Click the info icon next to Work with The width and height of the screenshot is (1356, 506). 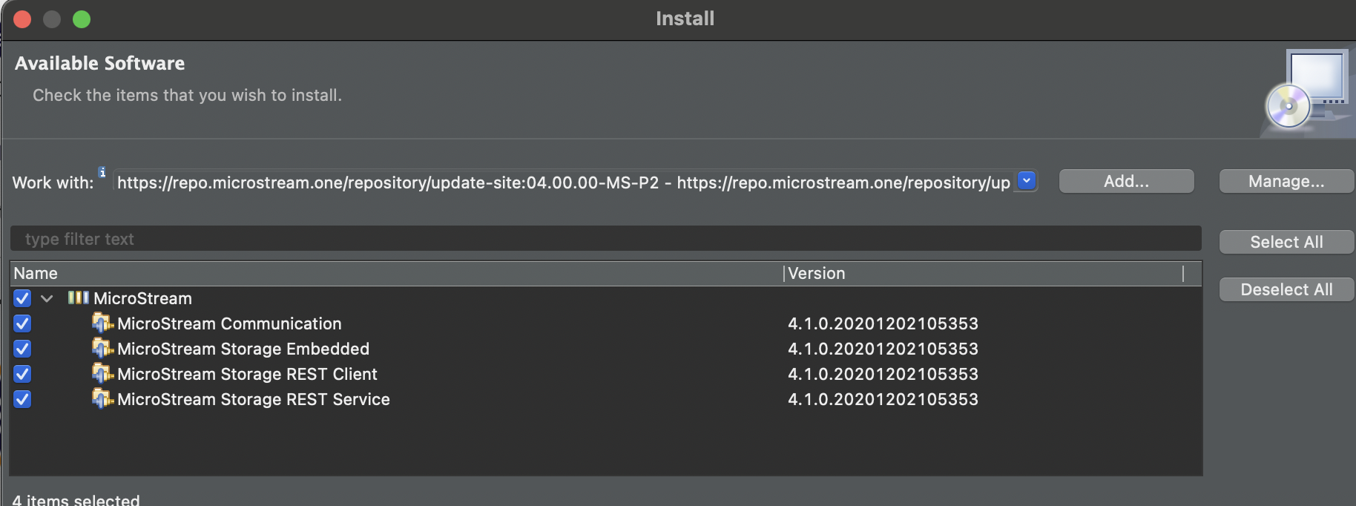[x=102, y=171]
